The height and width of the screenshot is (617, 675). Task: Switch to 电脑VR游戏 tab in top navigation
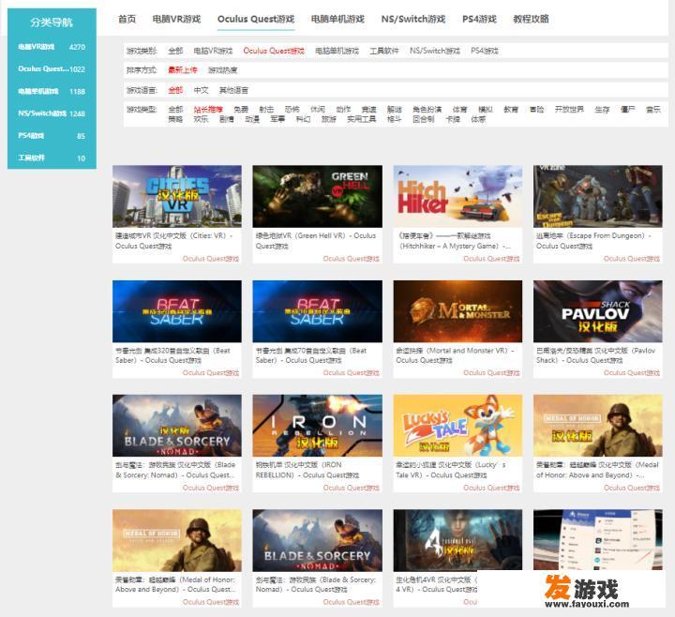[176, 19]
